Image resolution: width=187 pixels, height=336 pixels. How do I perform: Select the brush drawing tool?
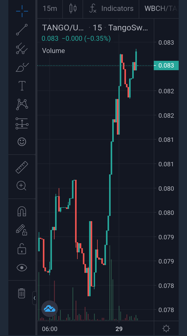tap(22, 67)
